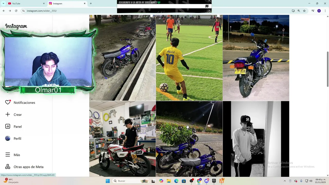Open the Más hamburger menu icon

point(8,155)
